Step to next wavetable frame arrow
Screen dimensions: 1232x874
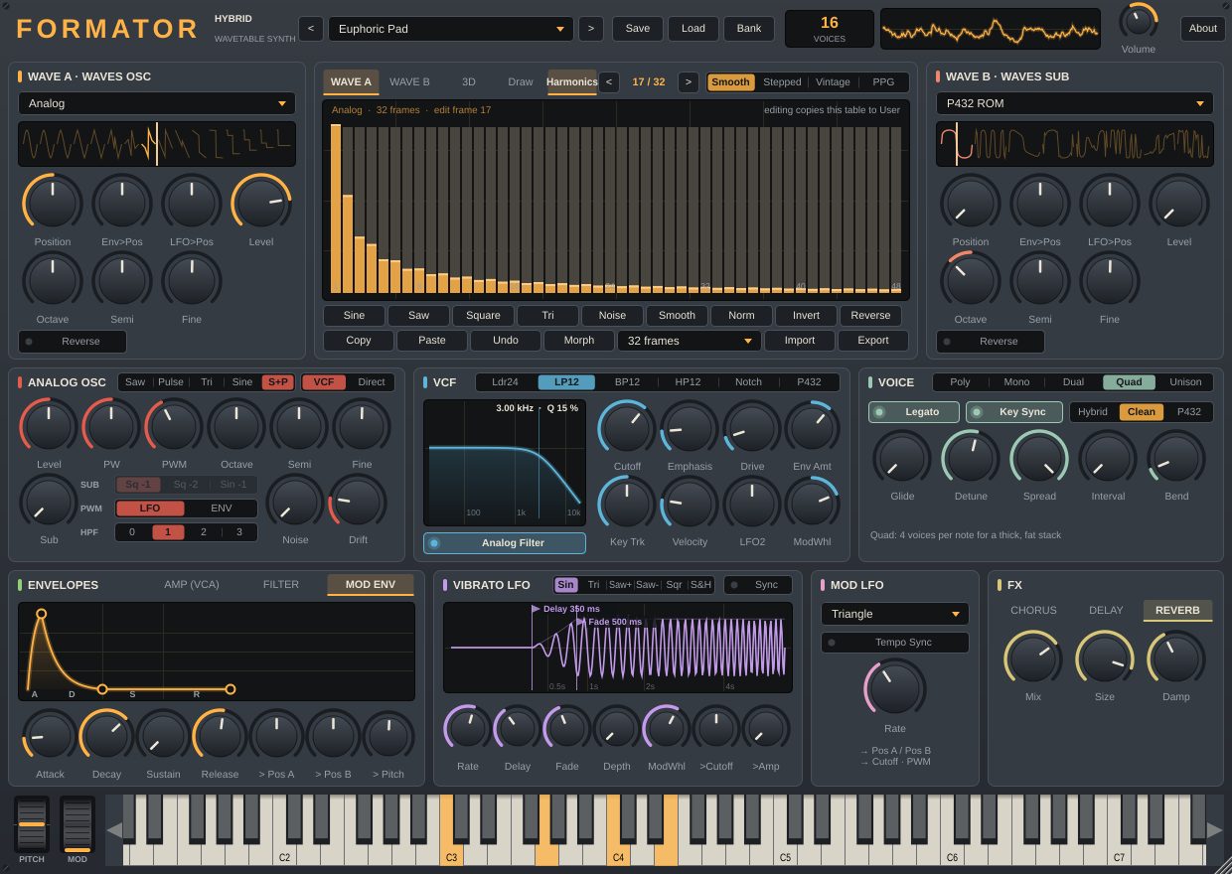689,81
